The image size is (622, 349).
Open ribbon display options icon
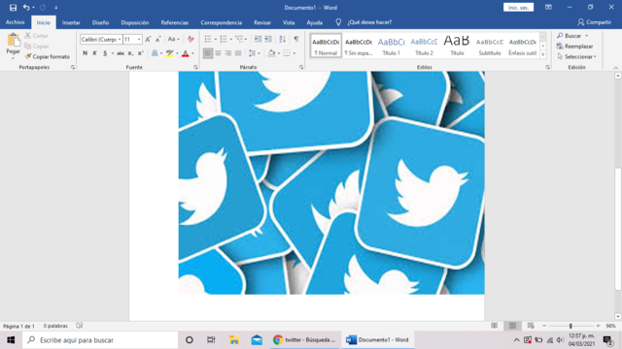[x=548, y=7]
